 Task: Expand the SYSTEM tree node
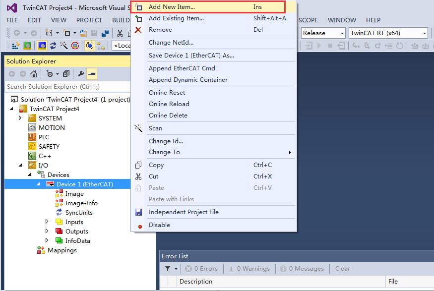pos(20,118)
